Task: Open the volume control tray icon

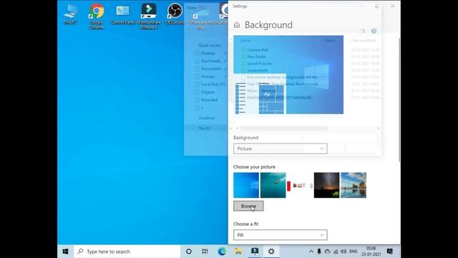Action: pyautogui.click(x=343, y=252)
